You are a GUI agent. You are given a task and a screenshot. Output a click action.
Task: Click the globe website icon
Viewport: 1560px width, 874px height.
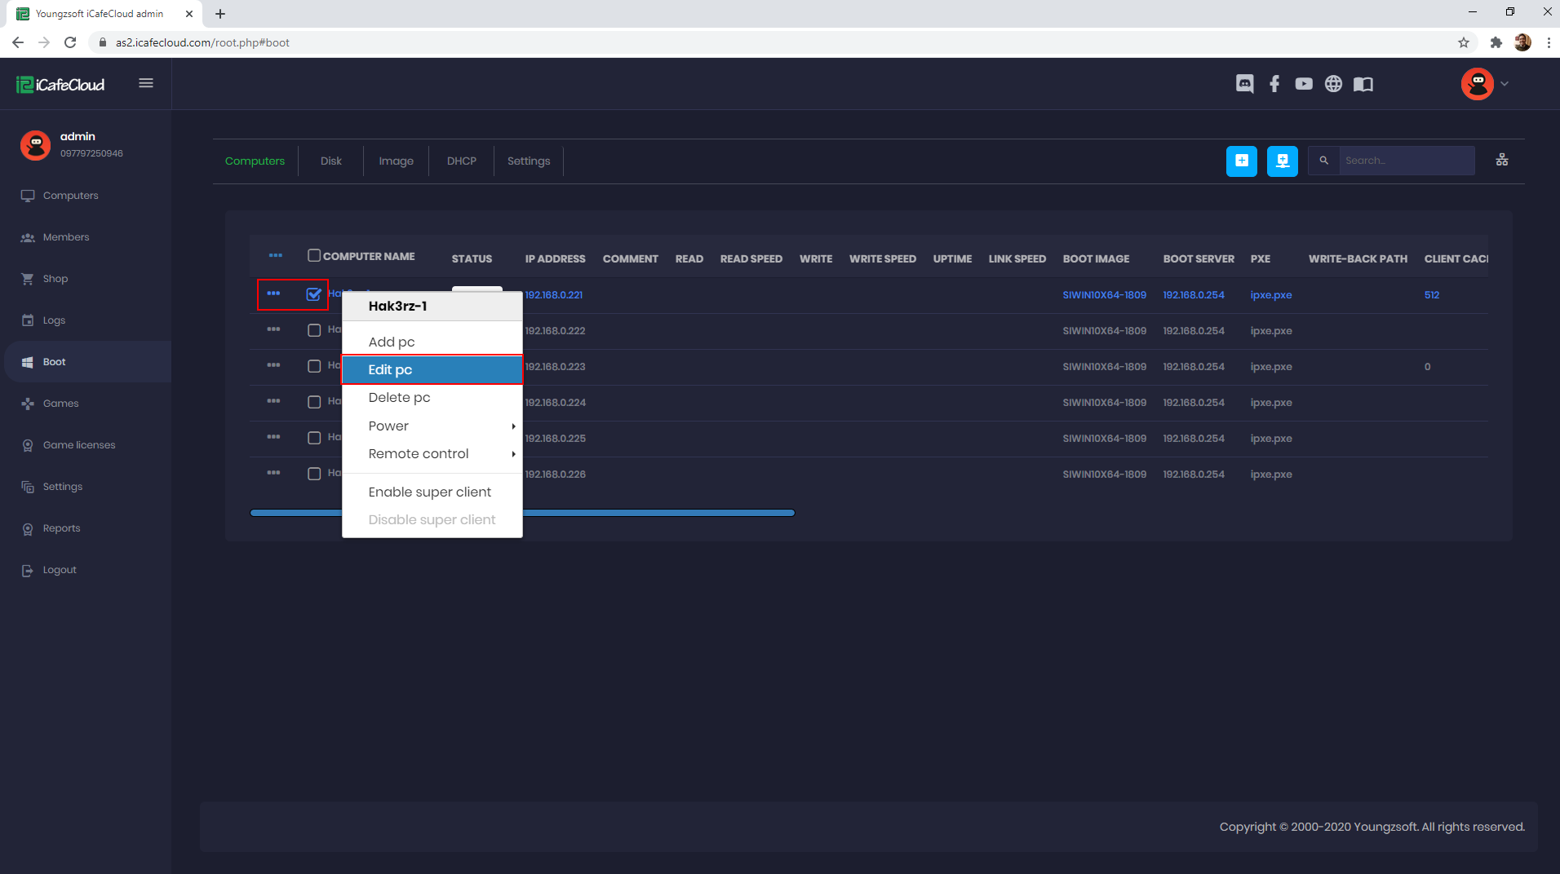1333,83
